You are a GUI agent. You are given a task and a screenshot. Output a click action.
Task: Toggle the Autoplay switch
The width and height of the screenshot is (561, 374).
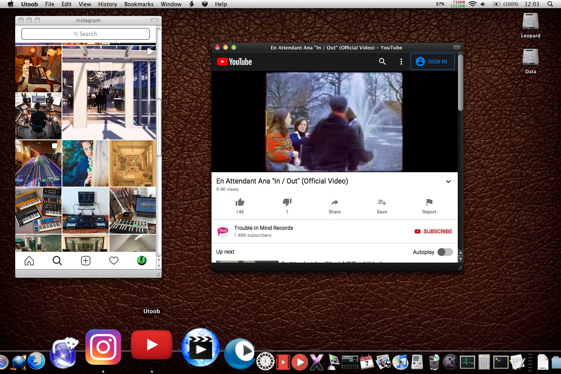tap(445, 252)
